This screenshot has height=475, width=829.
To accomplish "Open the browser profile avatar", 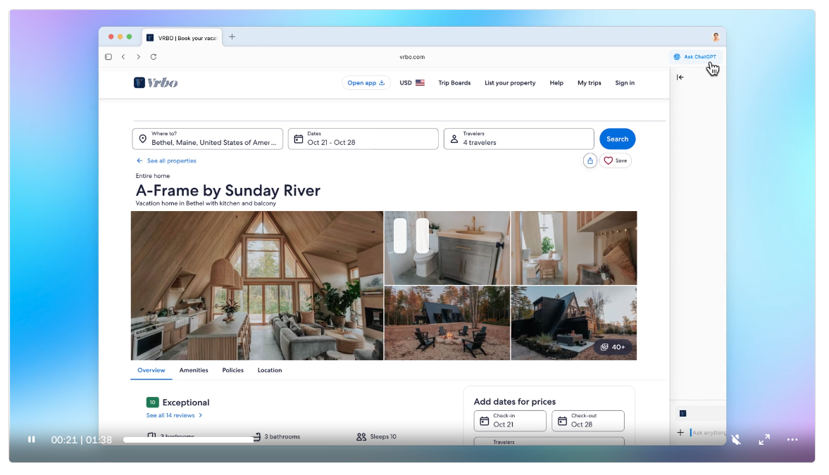I will coord(716,37).
